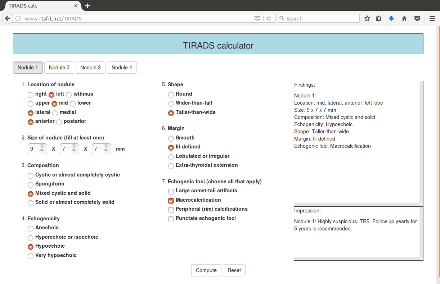This screenshot has width=440, height=284.
Task: Open the hamburger menu icon
Action: click(432, 18)
